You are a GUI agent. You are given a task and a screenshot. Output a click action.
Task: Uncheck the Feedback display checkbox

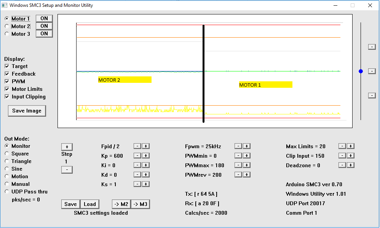(x=7, y=74)
